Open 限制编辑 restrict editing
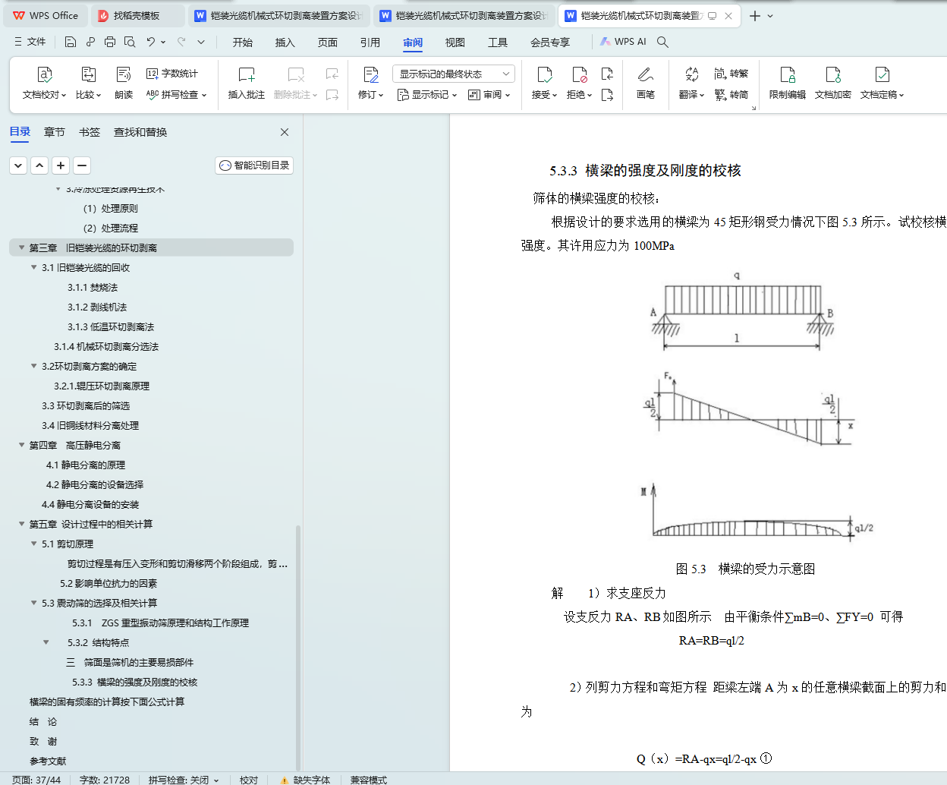The image size is (947, 785). tap(788, 84)
